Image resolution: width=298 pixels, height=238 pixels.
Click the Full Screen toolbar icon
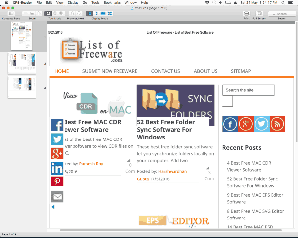(259, 13)
